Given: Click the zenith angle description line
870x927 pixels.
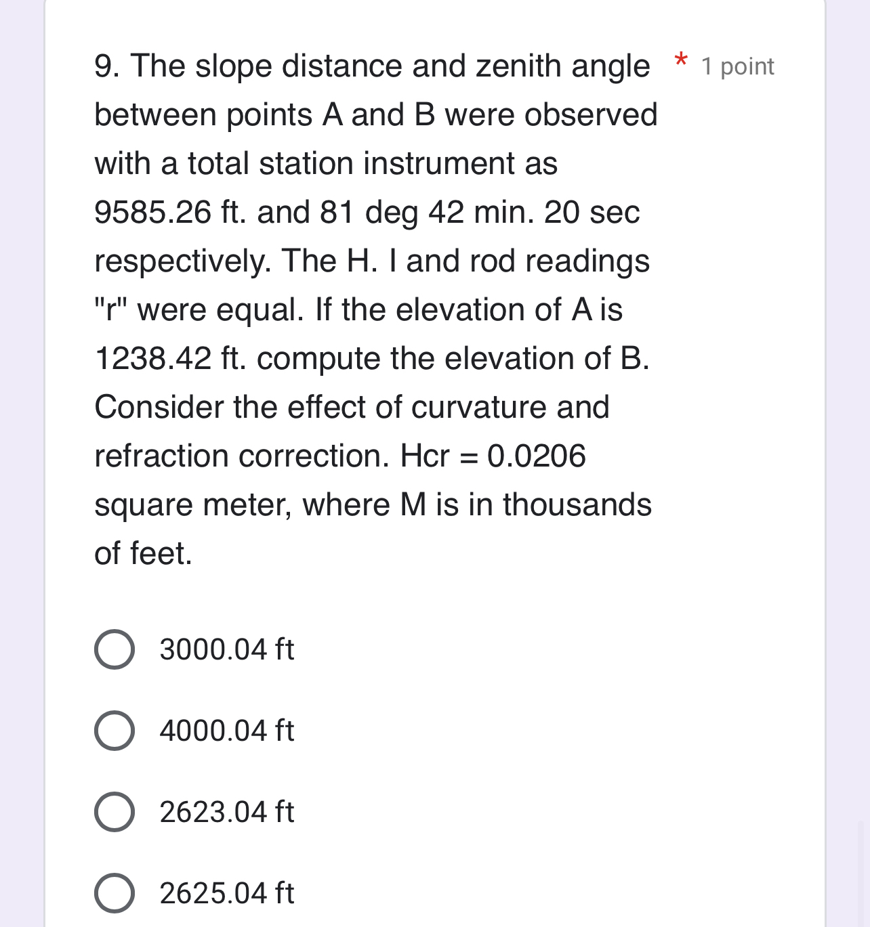Looking at the screenshot, I should pyautogui.click(x=375, y=114).
